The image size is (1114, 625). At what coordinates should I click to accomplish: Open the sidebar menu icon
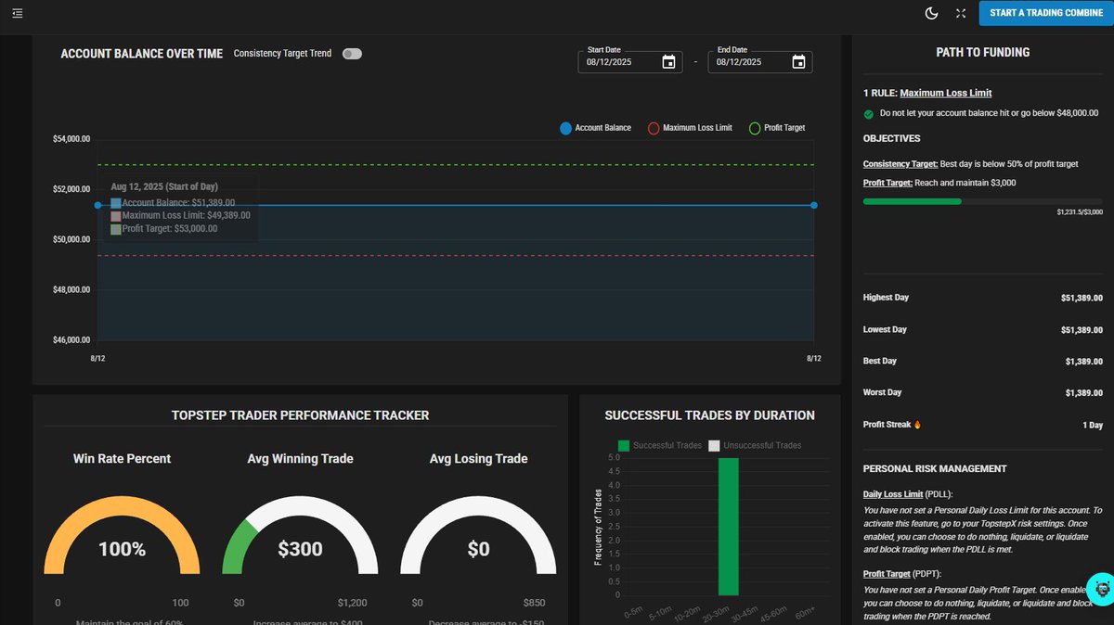tap(18, 13)
